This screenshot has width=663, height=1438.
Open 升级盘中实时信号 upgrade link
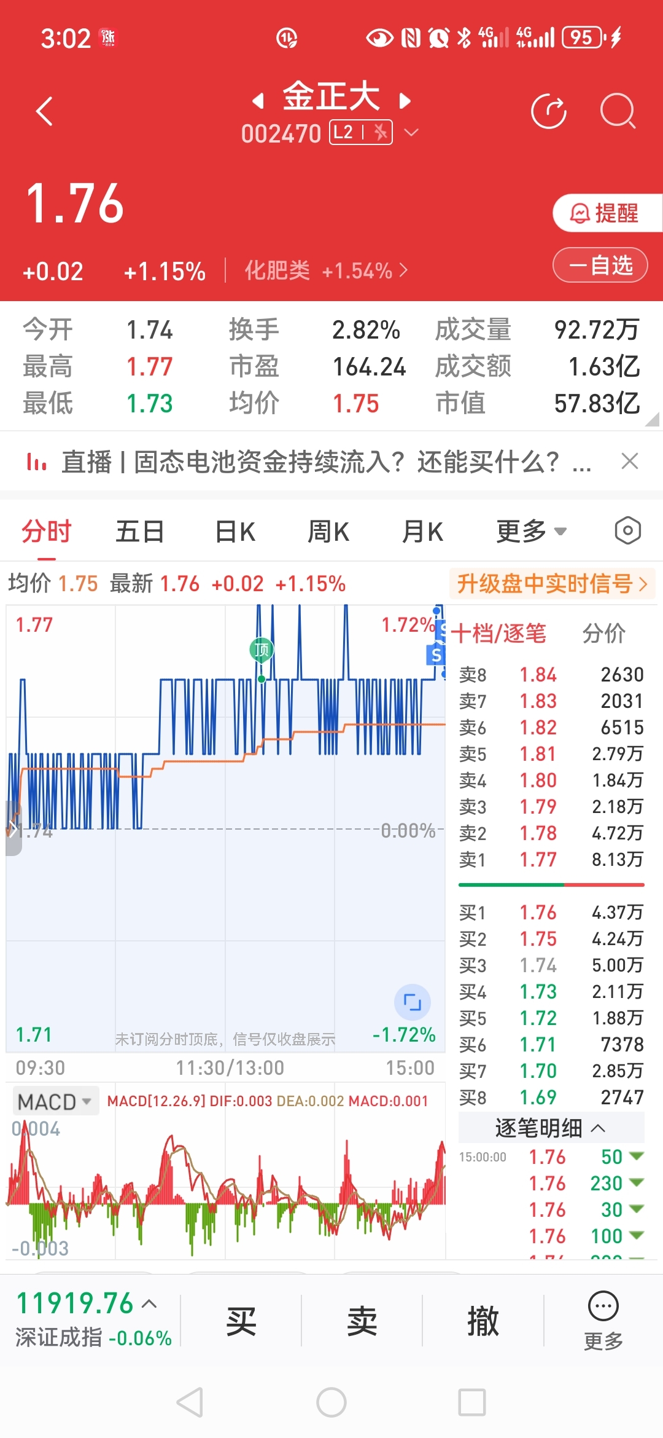click(552, 584)
